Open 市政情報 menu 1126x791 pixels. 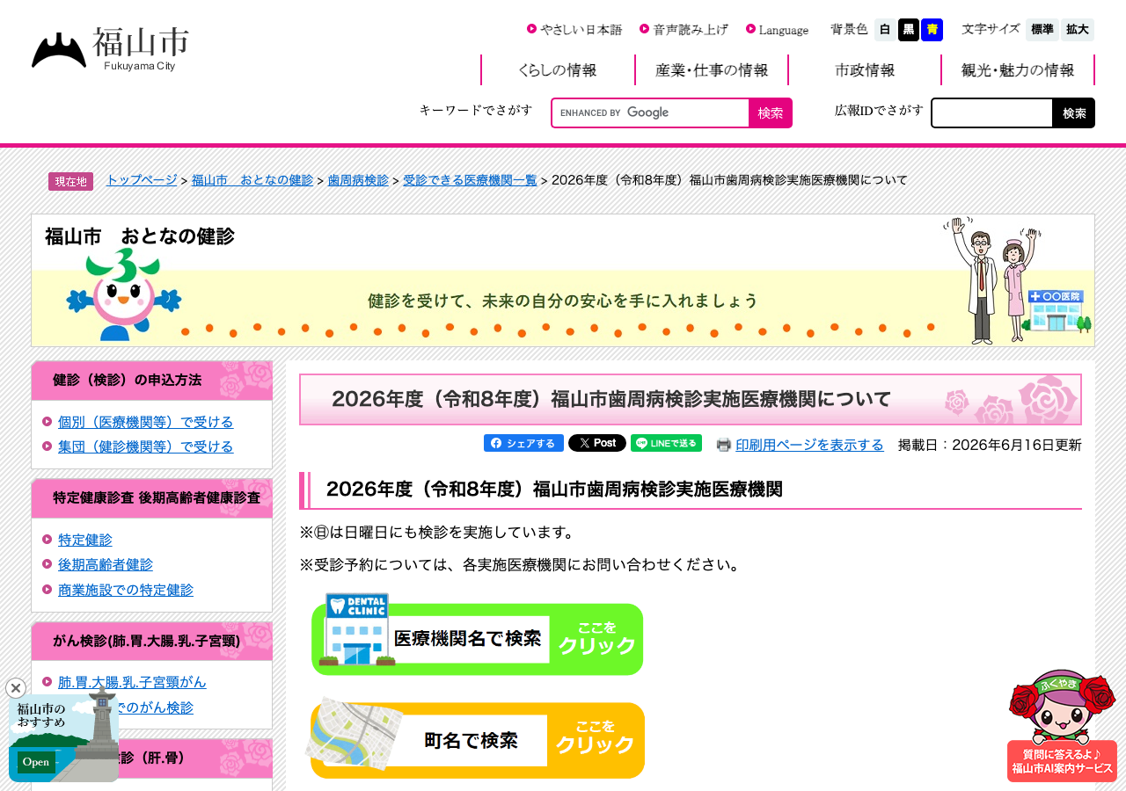[864, 70]
